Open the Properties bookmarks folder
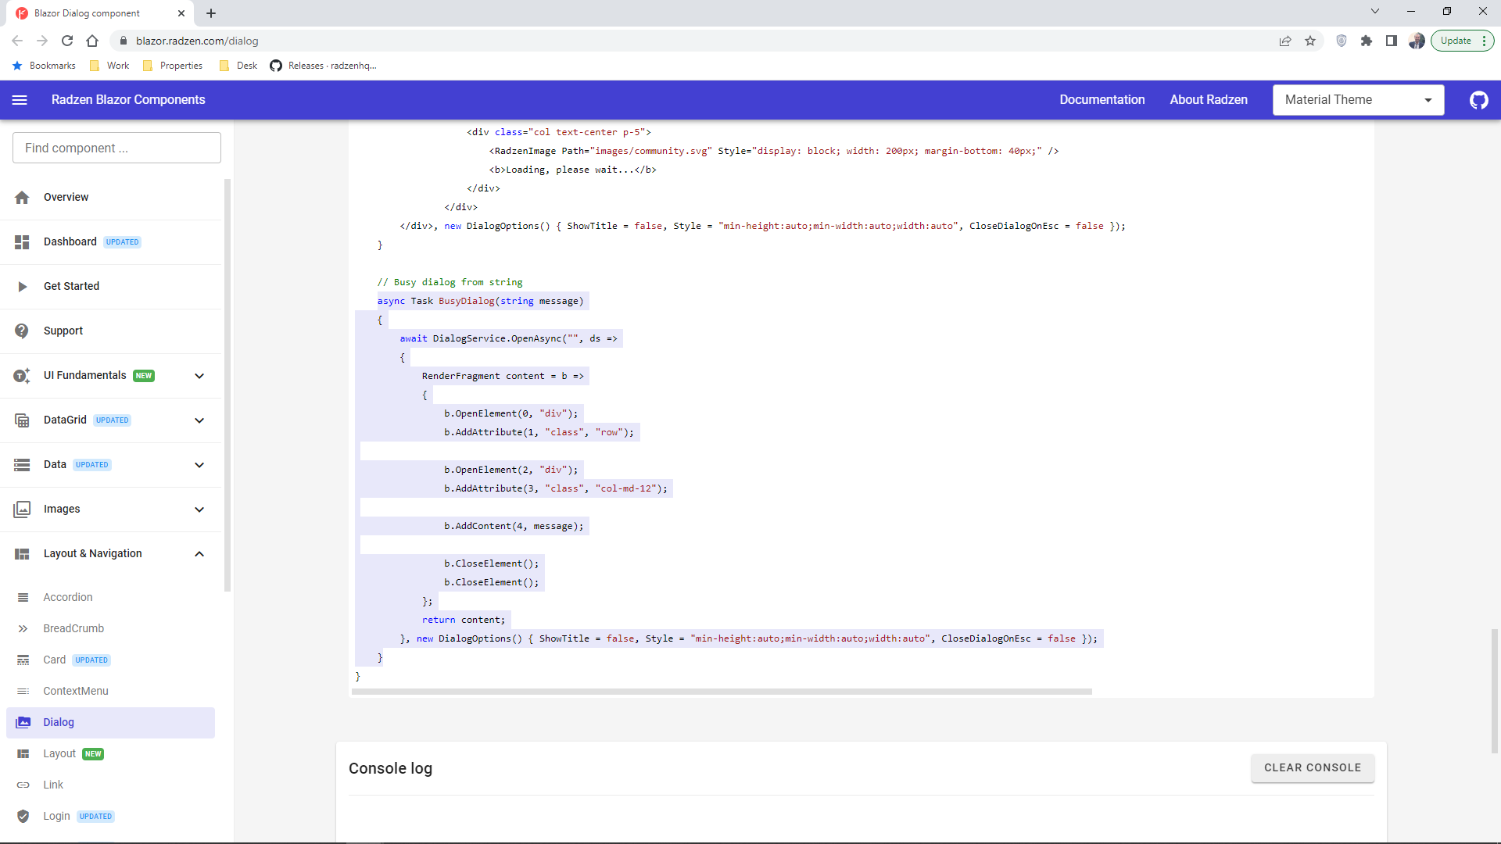This screenshot has width=1501, height=844. point(173,66)
